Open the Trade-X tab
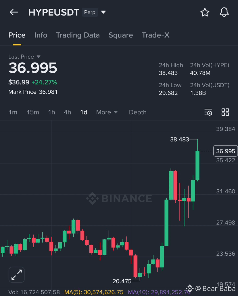 [156, 35]
